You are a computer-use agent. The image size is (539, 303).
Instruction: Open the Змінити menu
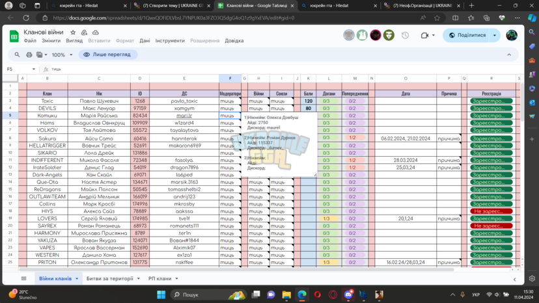51,40
